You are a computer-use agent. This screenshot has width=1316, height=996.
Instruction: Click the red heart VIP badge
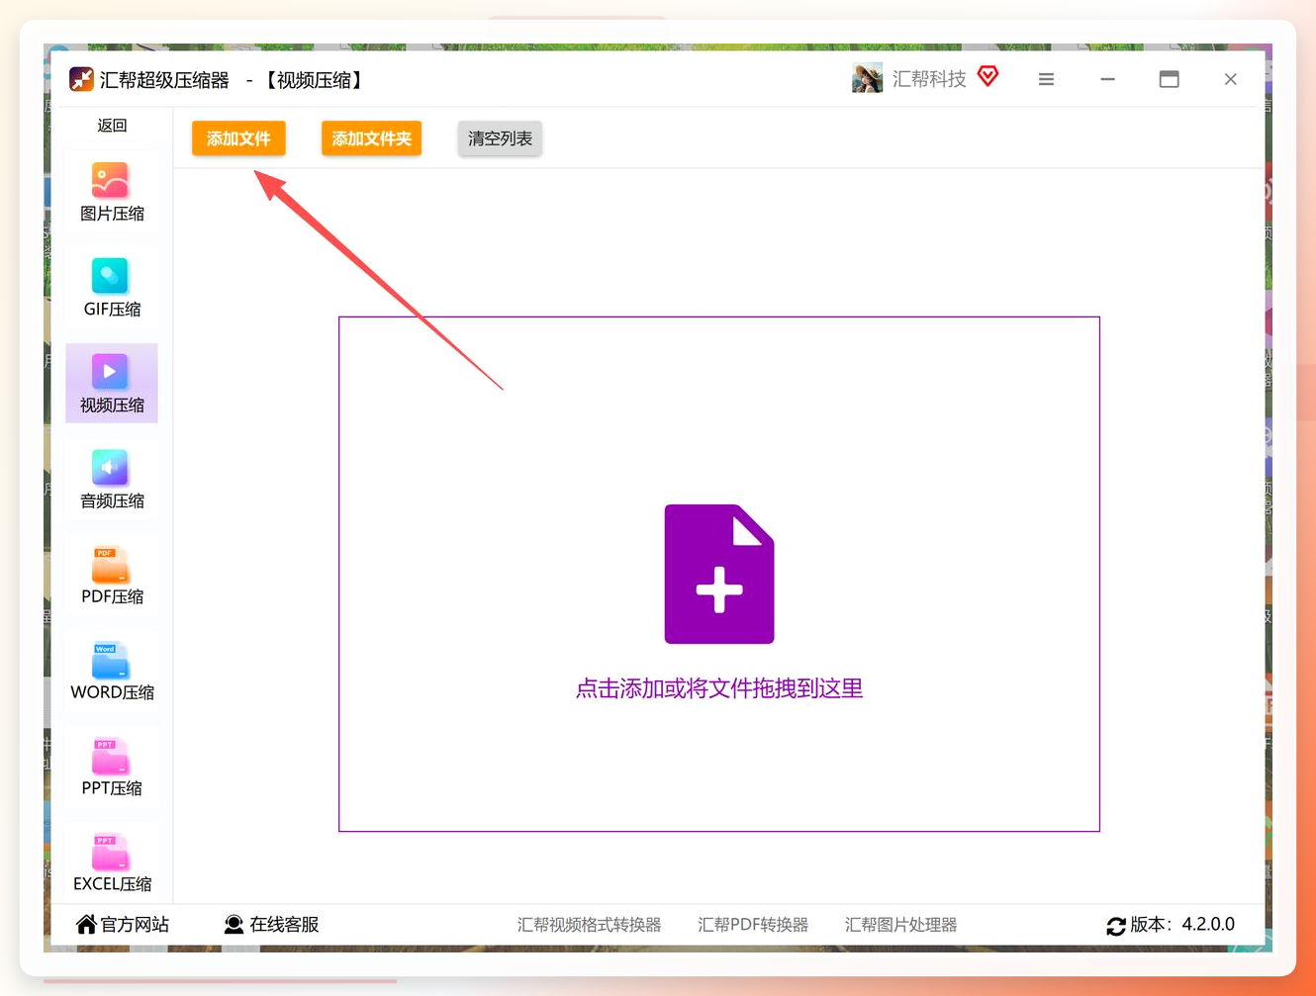(987, 76)
